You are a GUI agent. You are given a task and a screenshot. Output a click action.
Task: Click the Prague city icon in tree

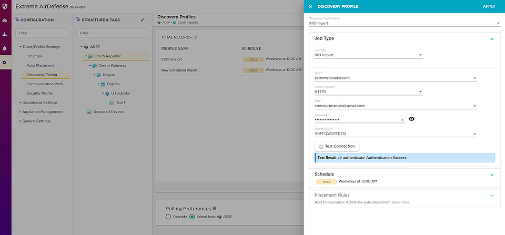tap(98, 75)
